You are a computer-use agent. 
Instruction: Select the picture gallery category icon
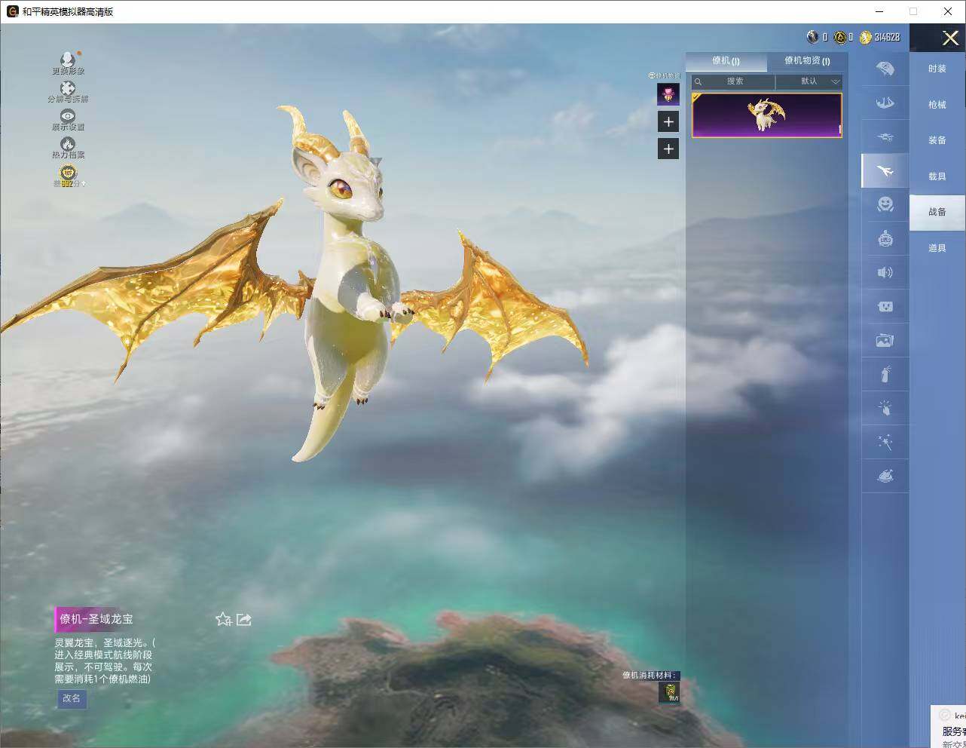click(x=885, y=341)
